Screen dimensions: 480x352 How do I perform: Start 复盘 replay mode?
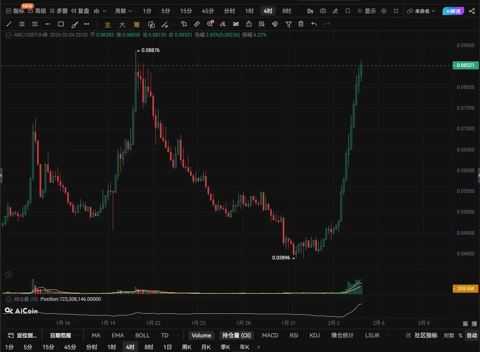coord(80,11)
